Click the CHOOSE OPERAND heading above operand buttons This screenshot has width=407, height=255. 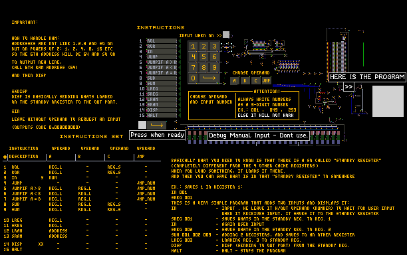click(x=251, y=73)
